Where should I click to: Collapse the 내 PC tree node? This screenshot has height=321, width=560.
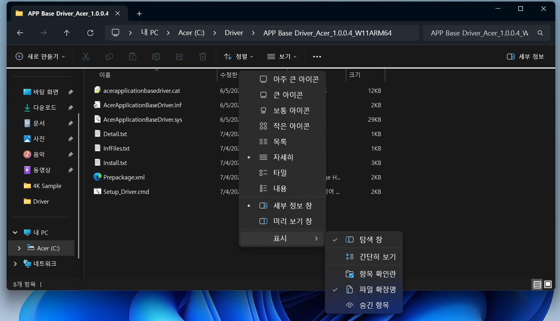pos(15,232)
